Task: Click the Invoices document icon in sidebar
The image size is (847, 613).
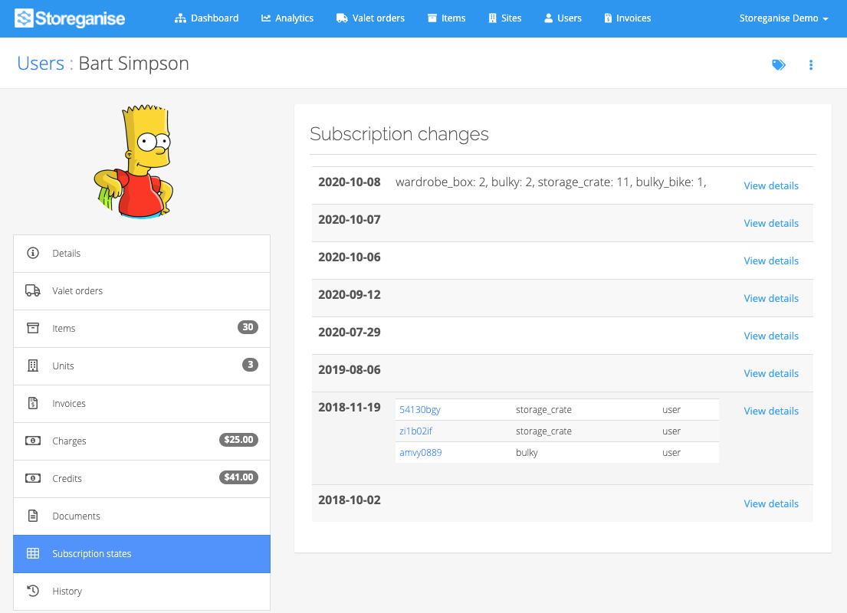Action: pos(33,403)
